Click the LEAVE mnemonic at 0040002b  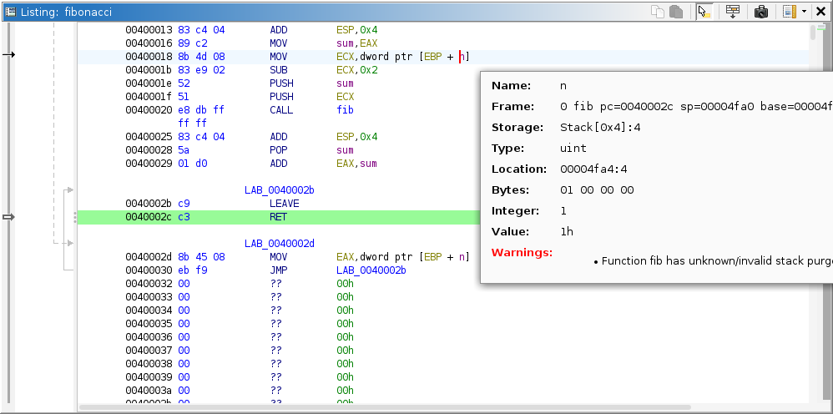(284, 204)
